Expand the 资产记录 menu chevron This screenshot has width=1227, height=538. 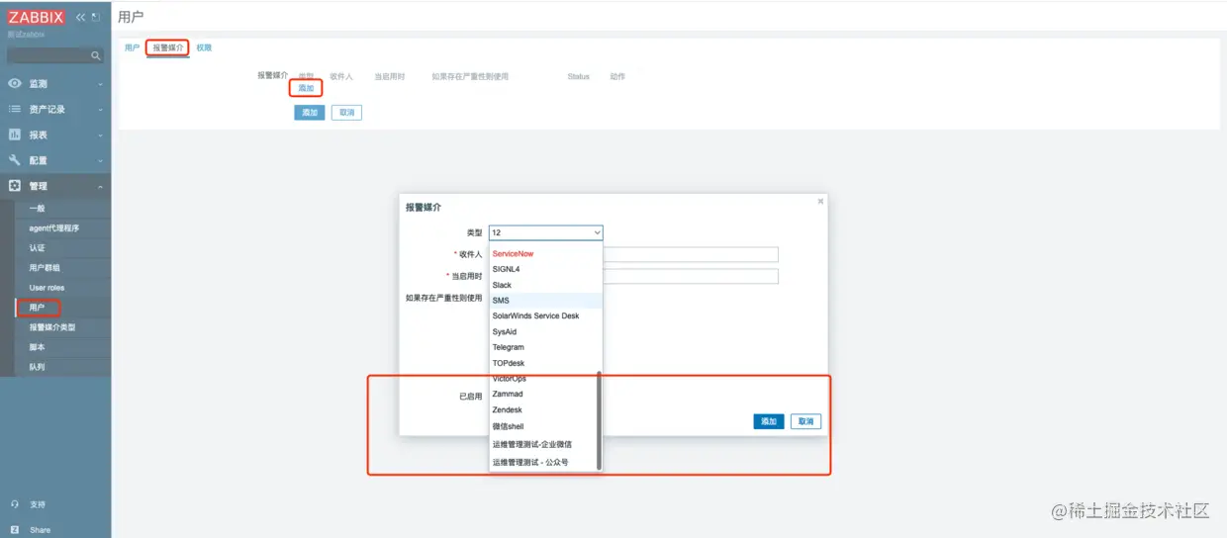[101, 110]
